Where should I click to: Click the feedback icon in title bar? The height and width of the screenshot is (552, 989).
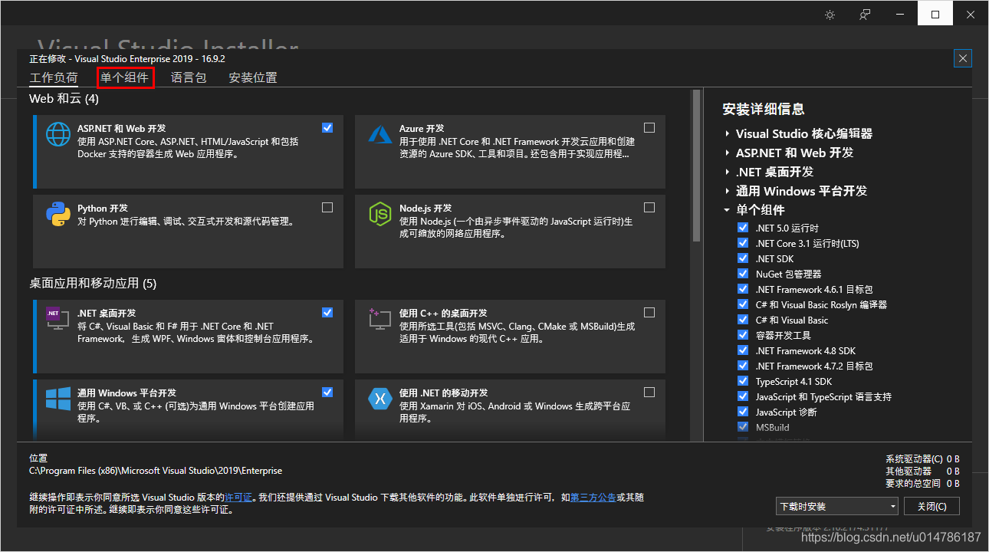[x=865, y=15]
